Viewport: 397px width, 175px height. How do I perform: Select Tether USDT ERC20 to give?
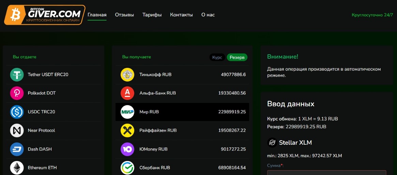click(x=54, y=75)
